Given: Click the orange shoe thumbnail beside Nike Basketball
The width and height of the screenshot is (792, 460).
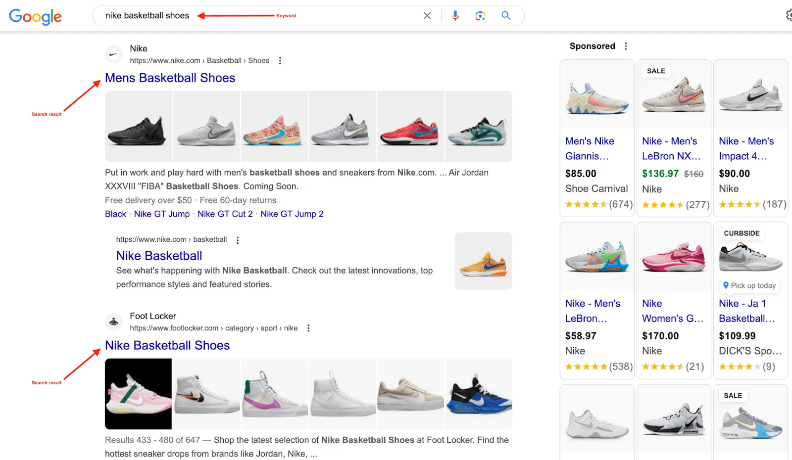Looking at the screenshot, I should coord(483,261).
